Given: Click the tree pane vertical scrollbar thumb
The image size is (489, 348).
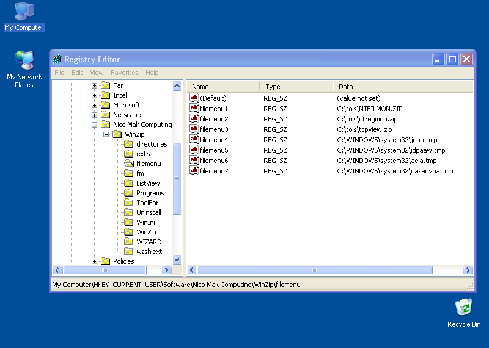Looking at the screenshot, I should (177, 179).
